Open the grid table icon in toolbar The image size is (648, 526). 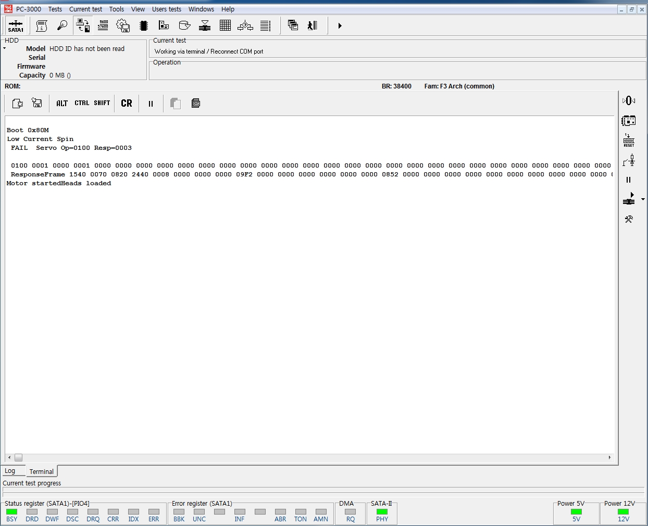point(225,25)
